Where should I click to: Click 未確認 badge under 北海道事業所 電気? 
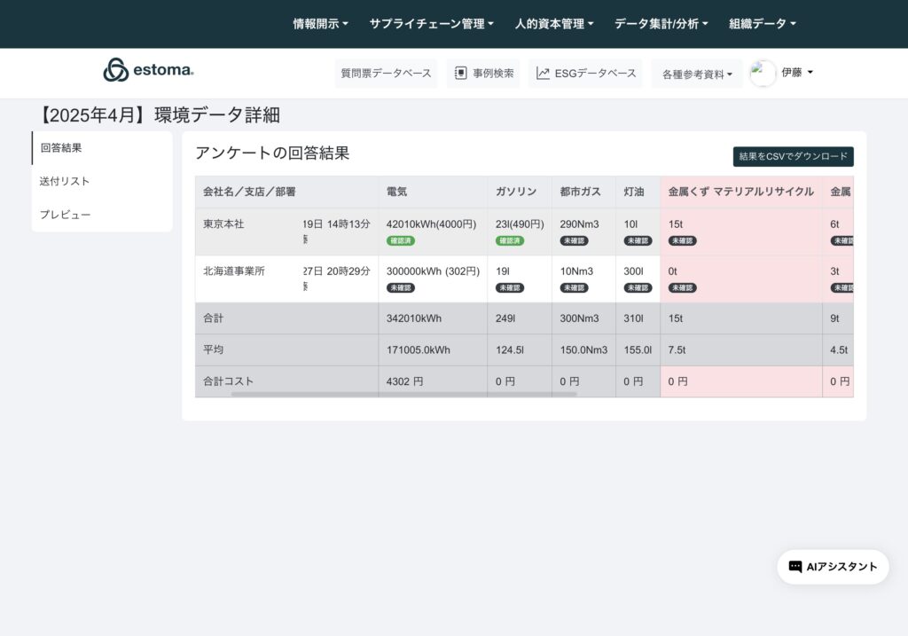tap(401, 287)
